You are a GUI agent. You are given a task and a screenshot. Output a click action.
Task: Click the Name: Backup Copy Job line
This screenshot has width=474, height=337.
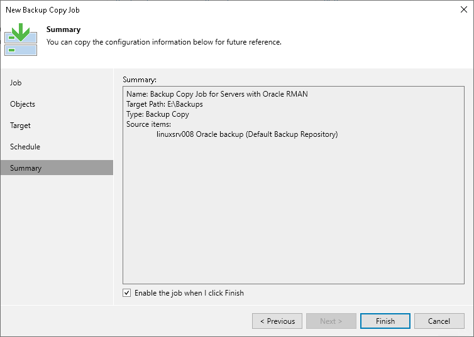tap(217, 94)
